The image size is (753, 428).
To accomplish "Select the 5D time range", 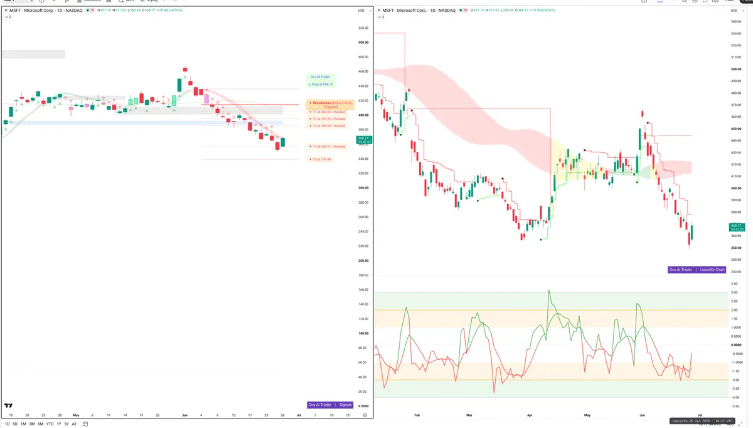I will click(15, 424).
